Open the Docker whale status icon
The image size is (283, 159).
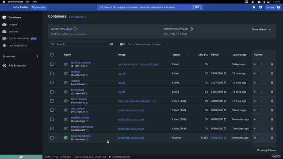pyautogui.click(x=21, y=157)
